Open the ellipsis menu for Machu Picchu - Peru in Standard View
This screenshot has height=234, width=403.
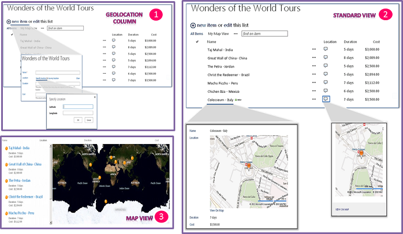[314, 82]
